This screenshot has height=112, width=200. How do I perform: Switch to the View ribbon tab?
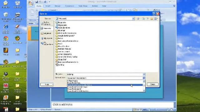pyautogui.click(x=104, y=6)
